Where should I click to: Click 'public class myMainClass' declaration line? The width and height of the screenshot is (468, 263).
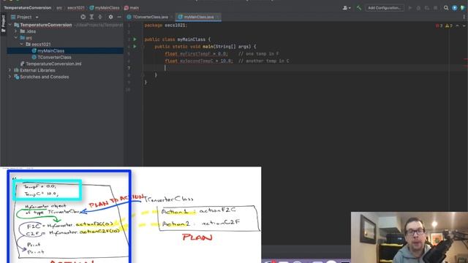pyautogui.click(x=178, y=39)
